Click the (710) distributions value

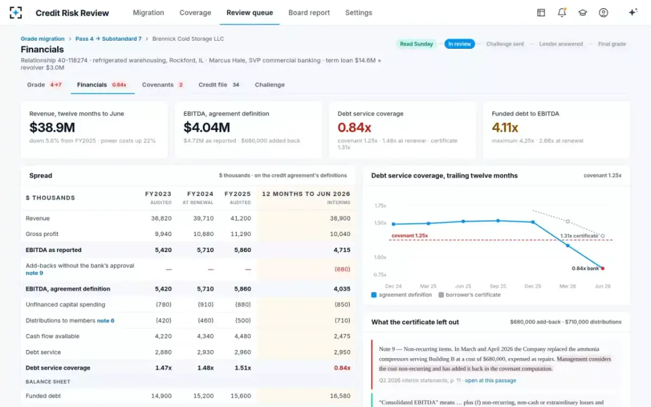[x=342, y=321]
